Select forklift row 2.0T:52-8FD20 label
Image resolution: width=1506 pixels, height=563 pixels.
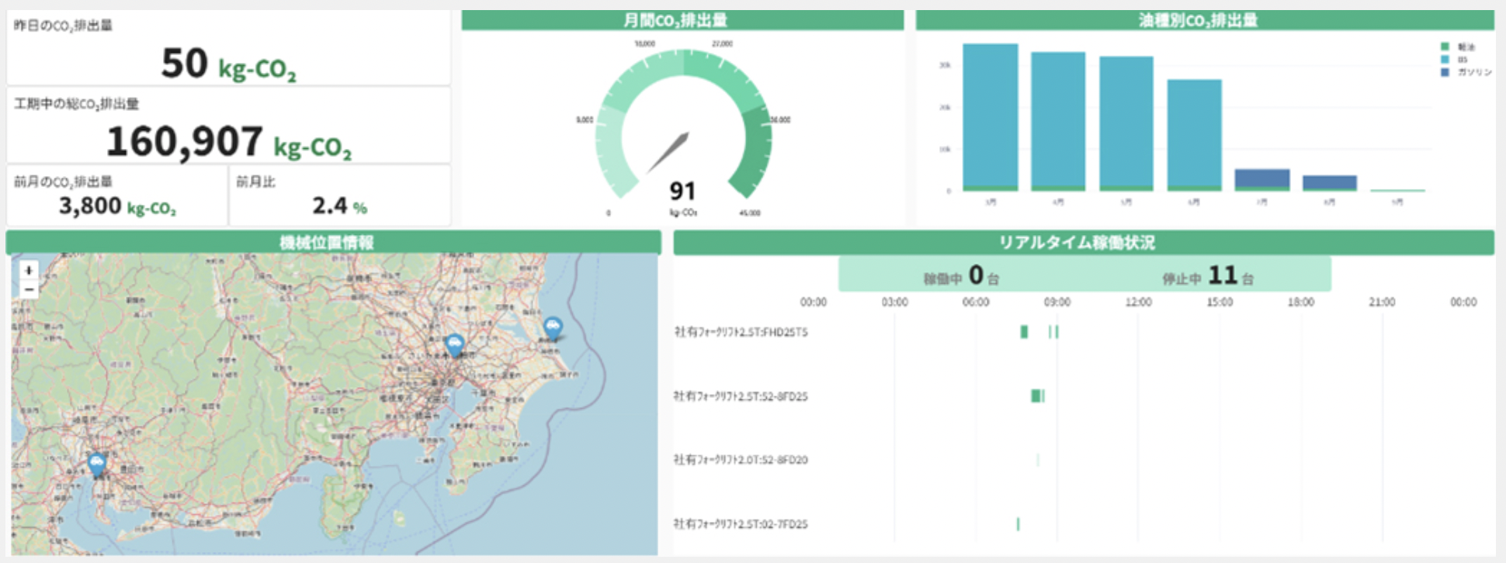(741, 460)
